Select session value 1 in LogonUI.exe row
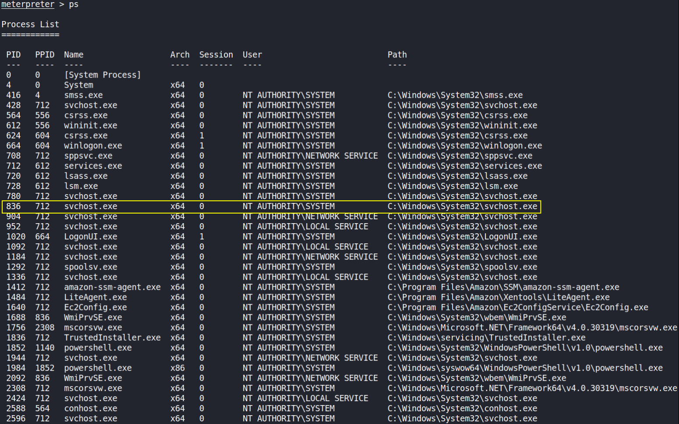Screen dimensions: 679x424 [x=202, y=237]
